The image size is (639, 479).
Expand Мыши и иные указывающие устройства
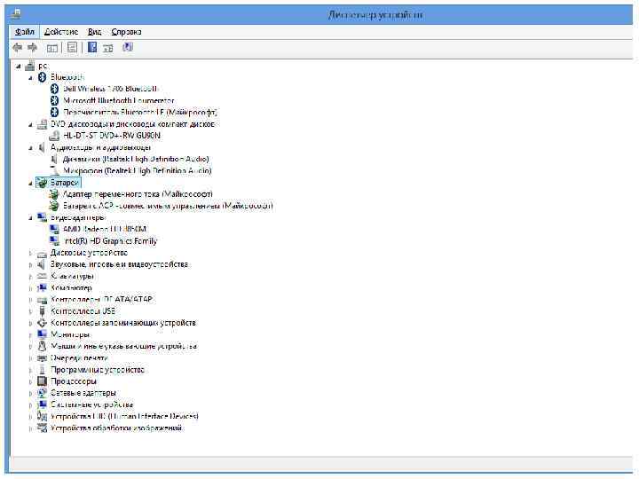coord(30,347)
